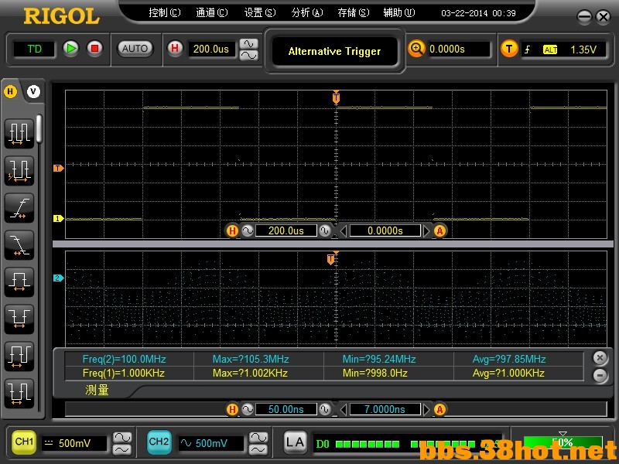Click right arrow beside 7.0000ns field
Screen dimensions: 619x464
426,410
